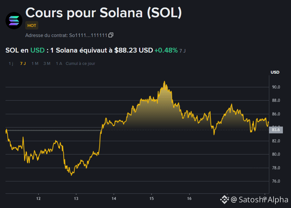Click the Solana logo icon

(x=14, y=21)
